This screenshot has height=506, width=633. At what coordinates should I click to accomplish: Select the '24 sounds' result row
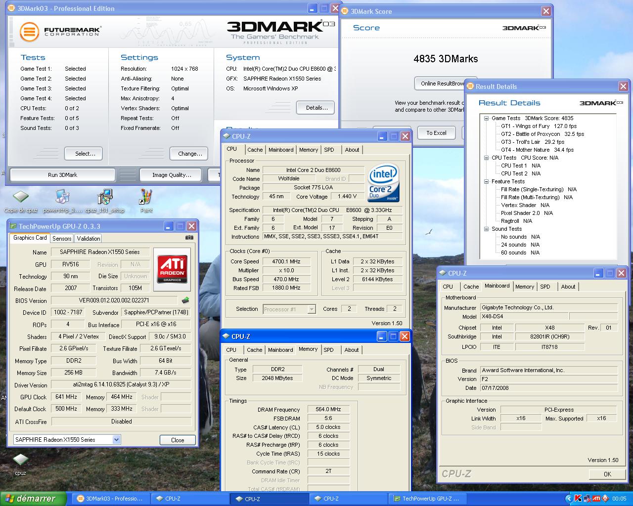520,245
